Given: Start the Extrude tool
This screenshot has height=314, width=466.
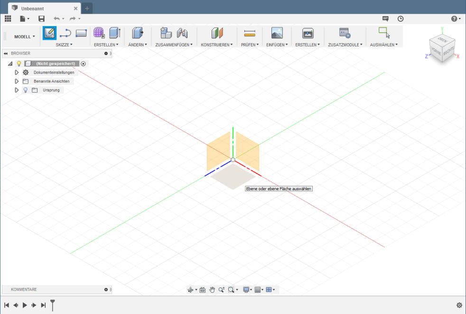Looking at the screenshot, I should point(115,33).
